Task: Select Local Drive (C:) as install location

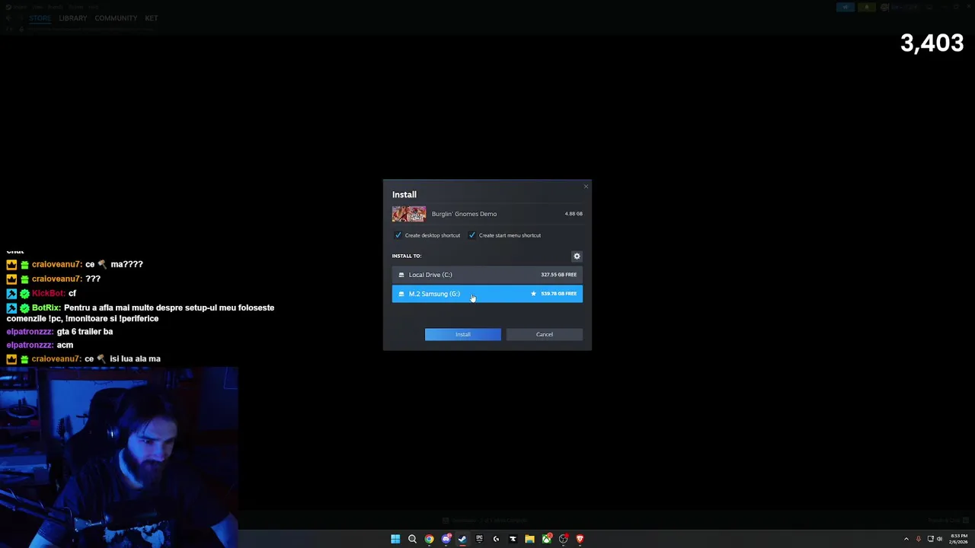Action: tap(487, 275)
